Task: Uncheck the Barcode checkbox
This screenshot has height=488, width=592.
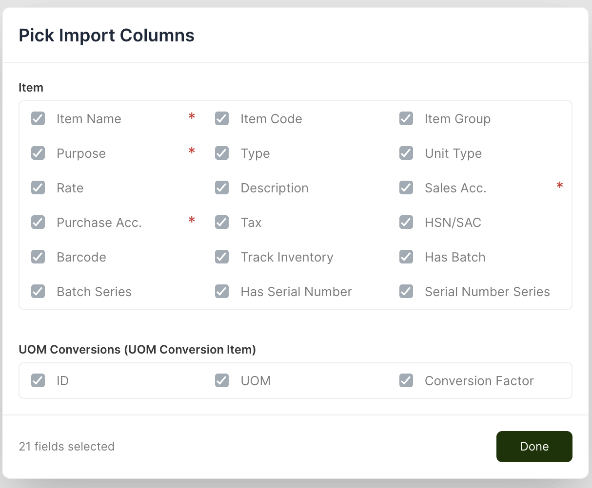Action: 38,257
